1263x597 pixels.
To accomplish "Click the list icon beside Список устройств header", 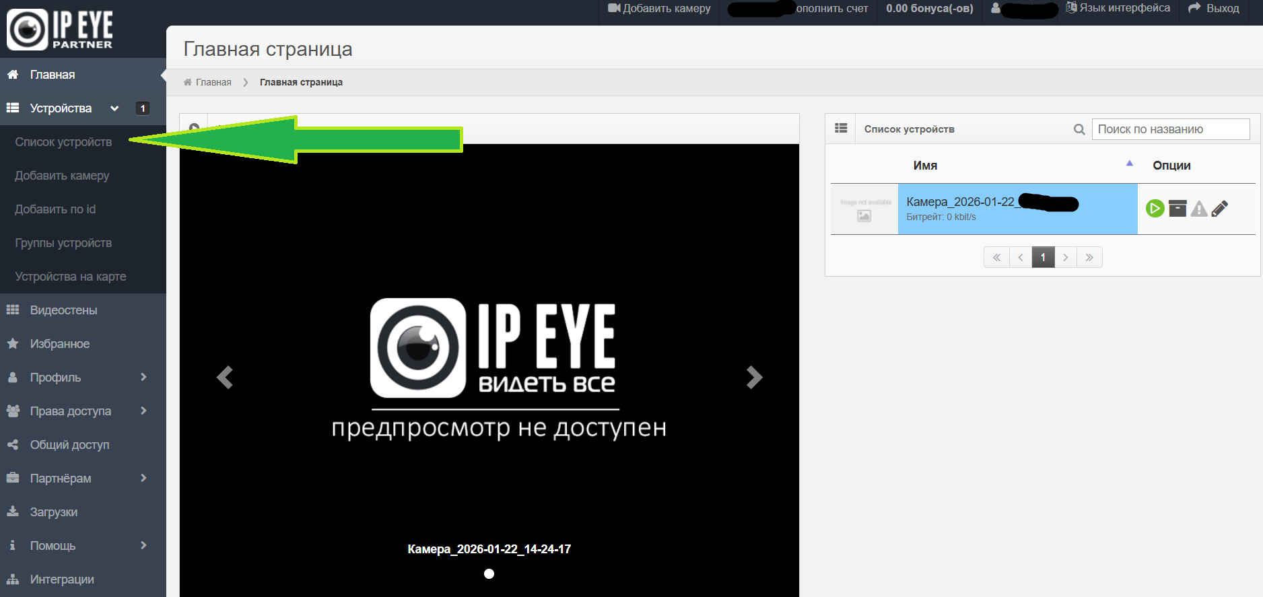I will [841, 129].
